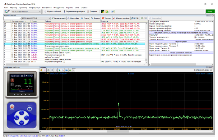Toggle the chart mode icon in graph toolbar
Image resolution: width=218 pixels, height=140 pixels.
pos(74,70)
